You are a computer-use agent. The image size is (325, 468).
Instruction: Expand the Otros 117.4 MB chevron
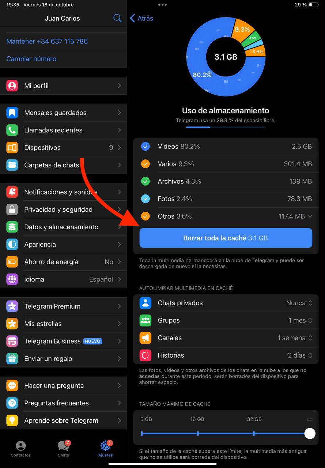point(310,216)
